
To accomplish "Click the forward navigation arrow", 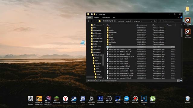I will (92, 21).
